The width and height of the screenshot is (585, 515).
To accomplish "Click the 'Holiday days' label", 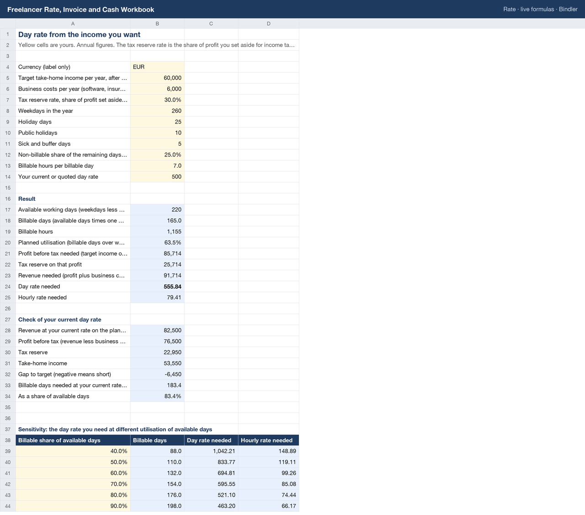I will click(x=35, y=122).
